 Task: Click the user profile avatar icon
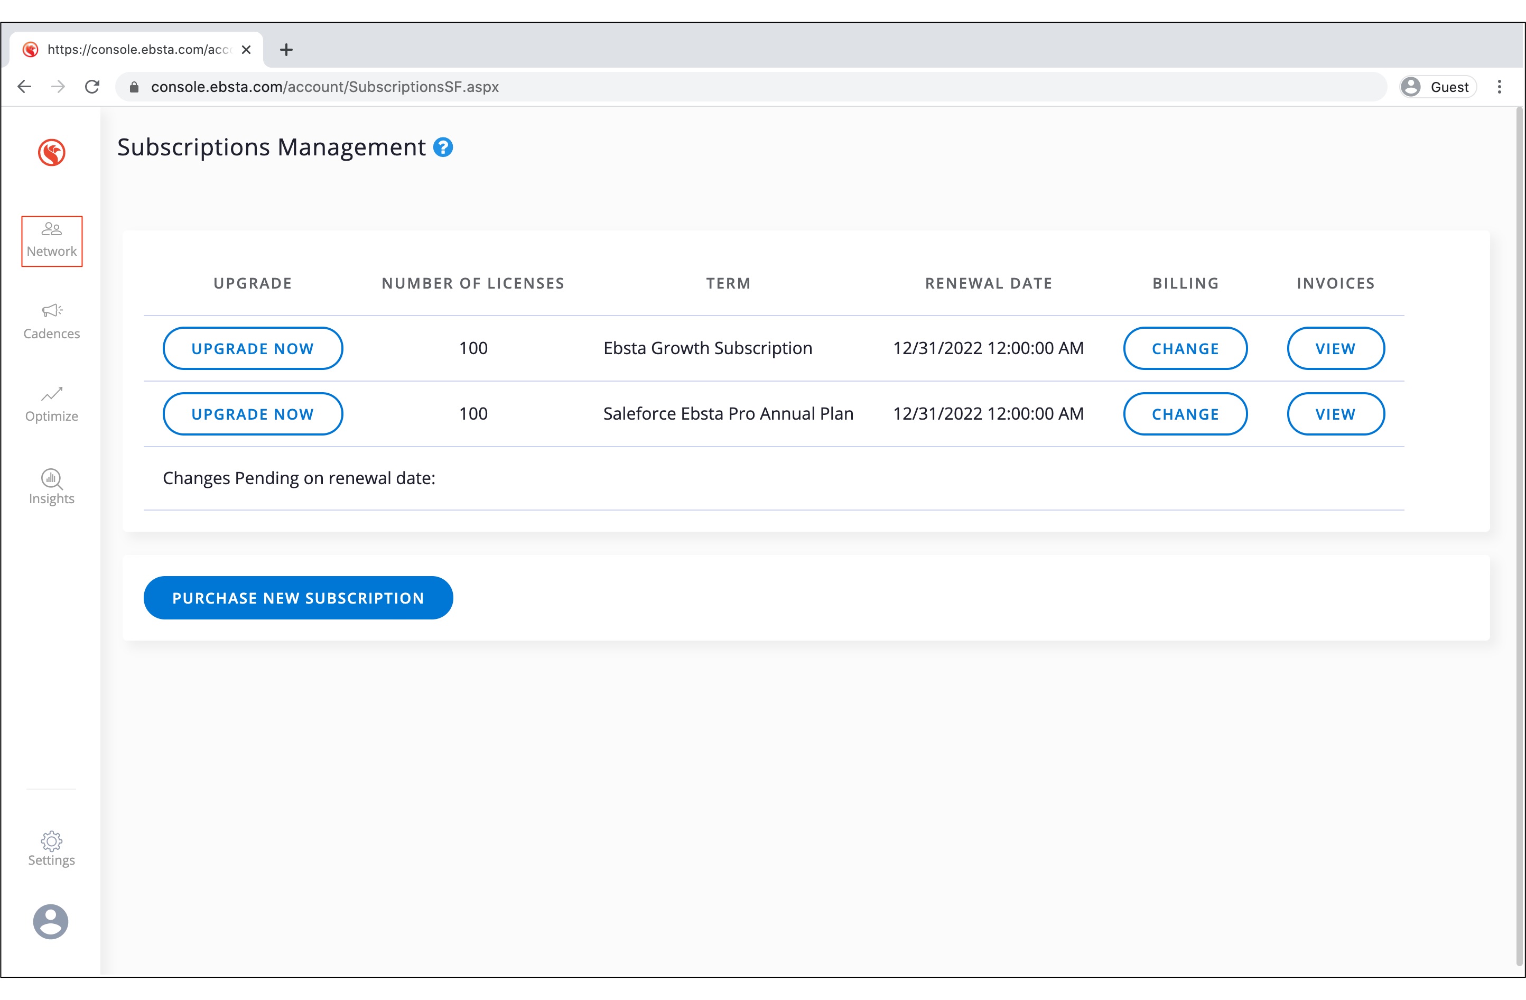coord(51,922)
